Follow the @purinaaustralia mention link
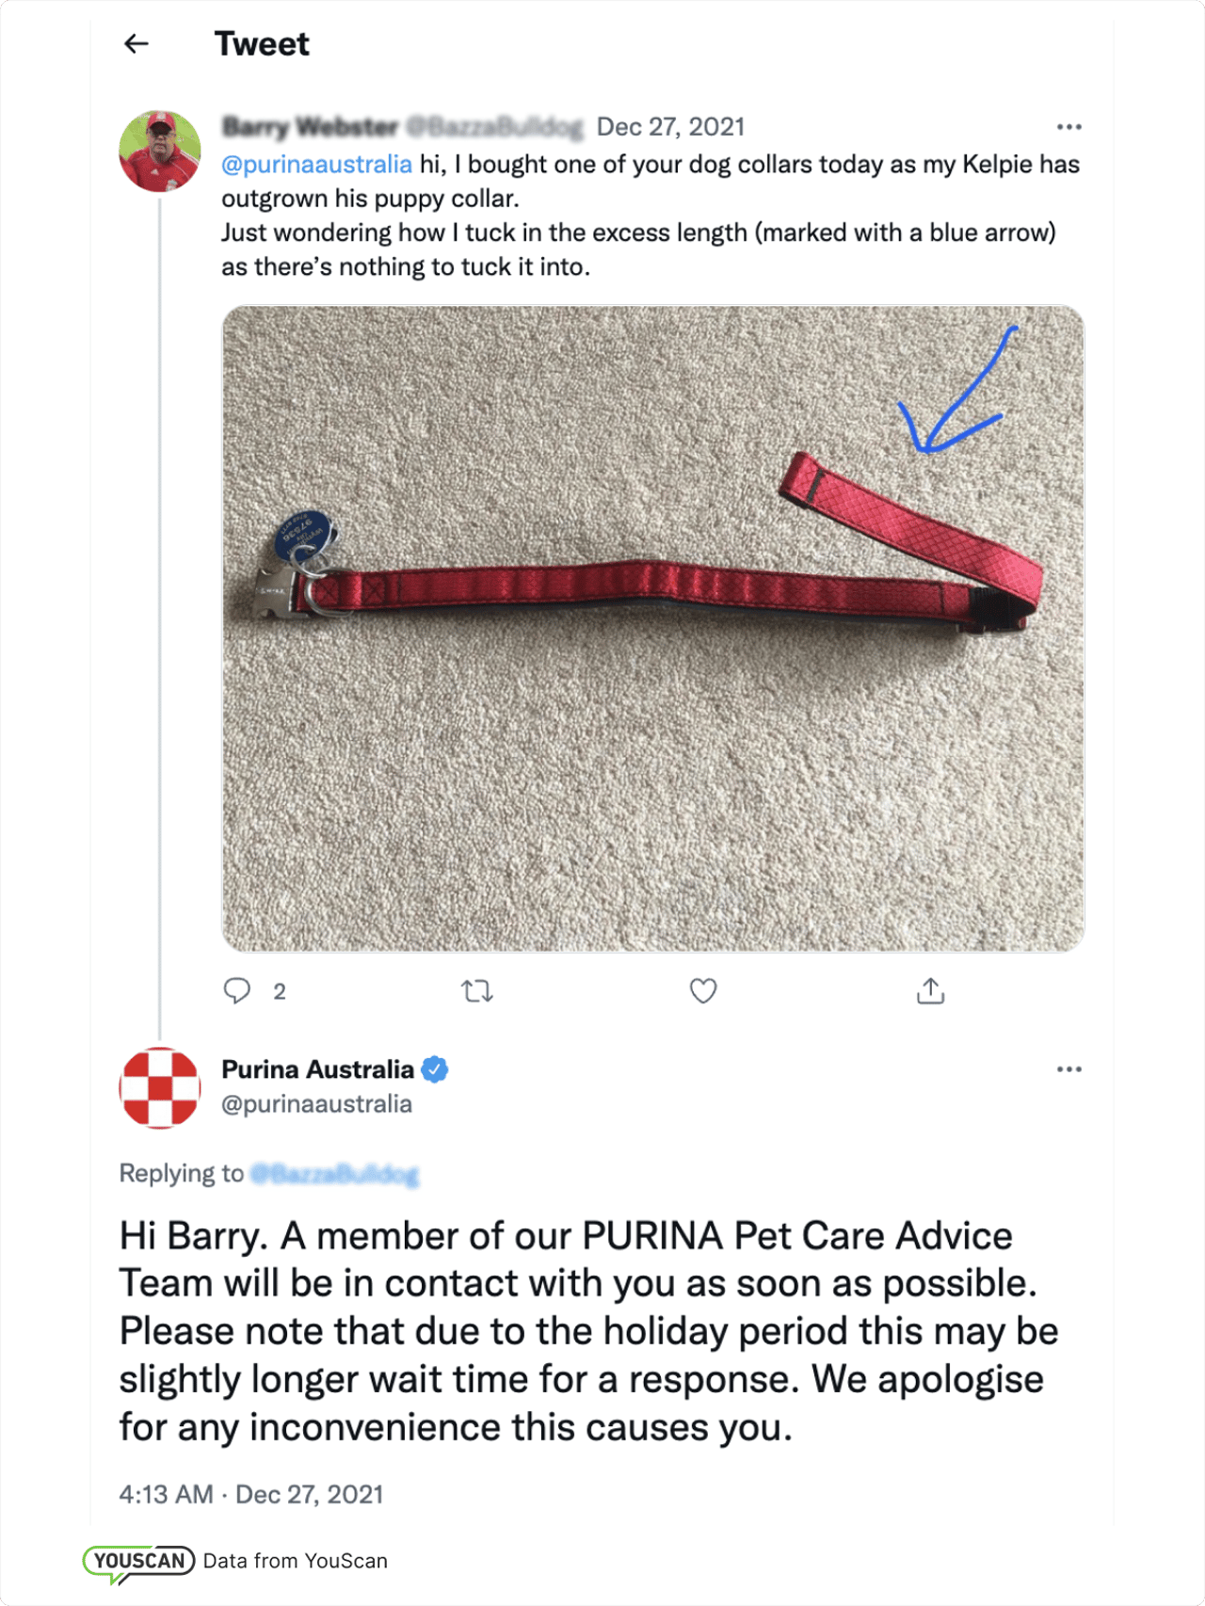The image size is (1205, 1606). [316, 164]
